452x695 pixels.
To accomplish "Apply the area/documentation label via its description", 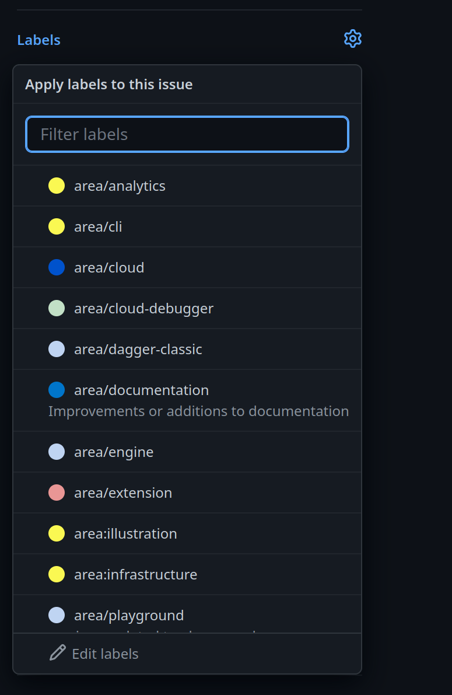I will point(198,411).
